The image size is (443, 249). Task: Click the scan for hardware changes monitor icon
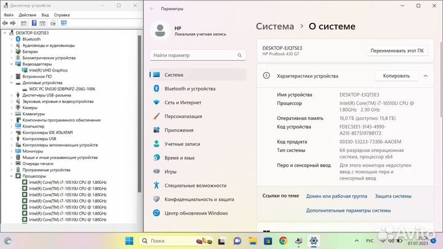pos(63,23)
